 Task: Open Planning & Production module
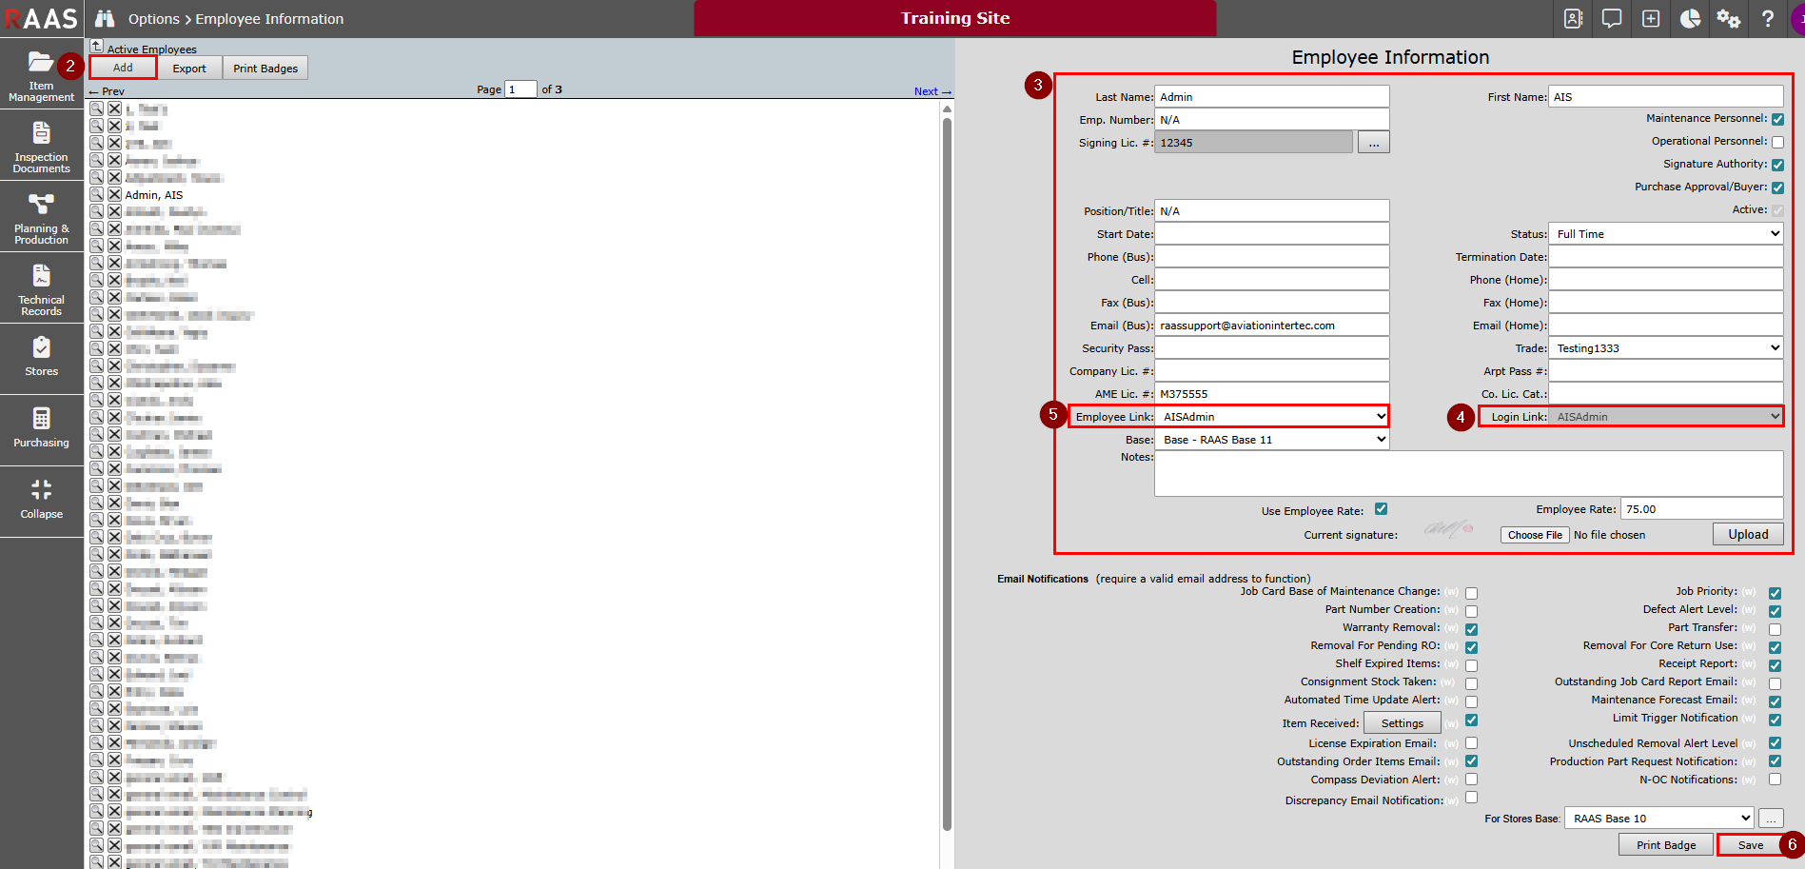click(x=41, y=218)
